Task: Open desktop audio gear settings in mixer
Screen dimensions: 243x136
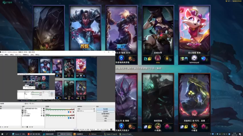Action: pyautogui.click(x=74, y=118)
